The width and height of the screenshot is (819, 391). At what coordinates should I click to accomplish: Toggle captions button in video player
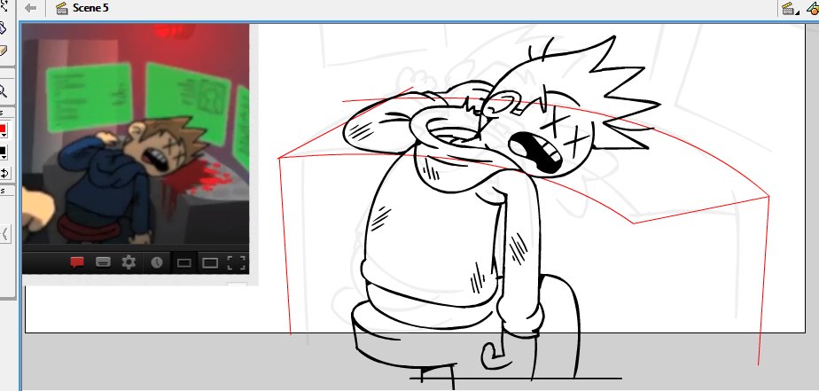point(104,262)
